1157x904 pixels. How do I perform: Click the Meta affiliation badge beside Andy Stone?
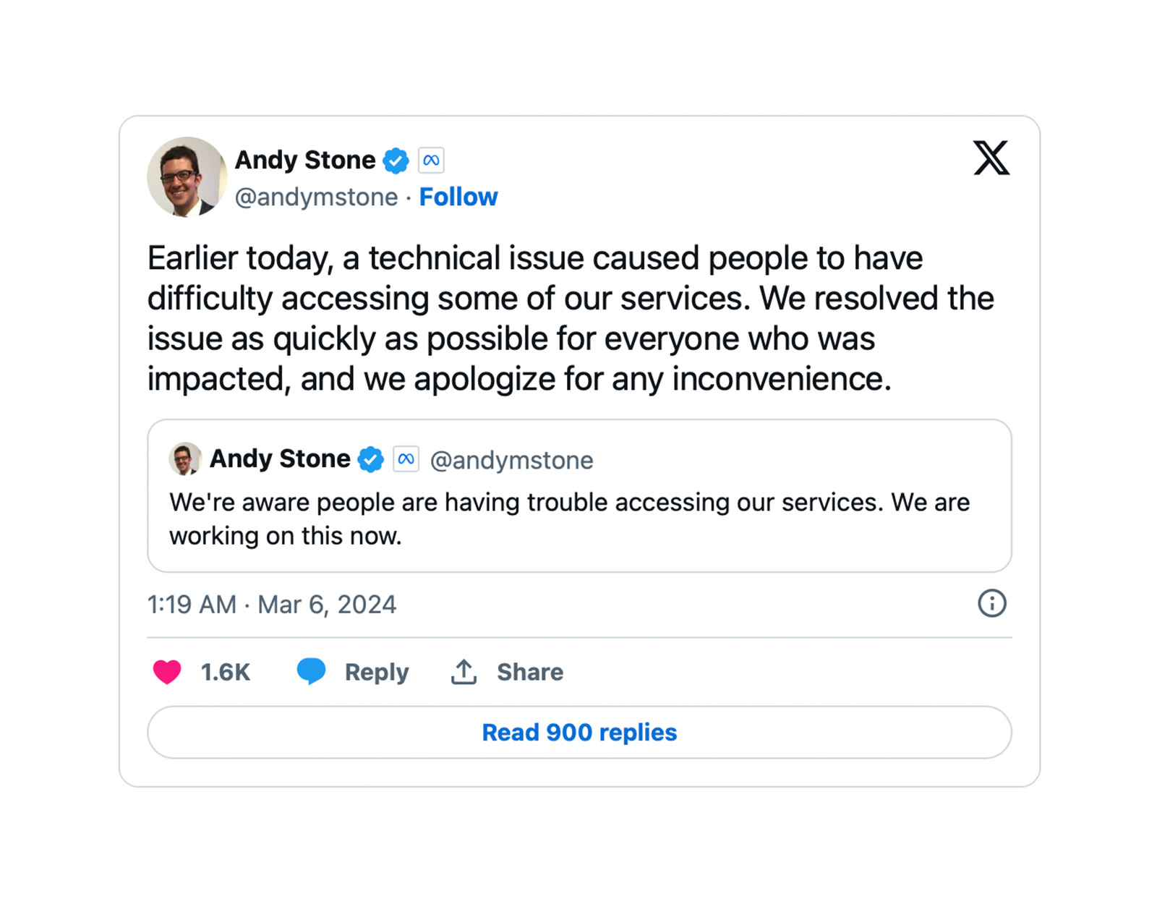click(431, 161)
